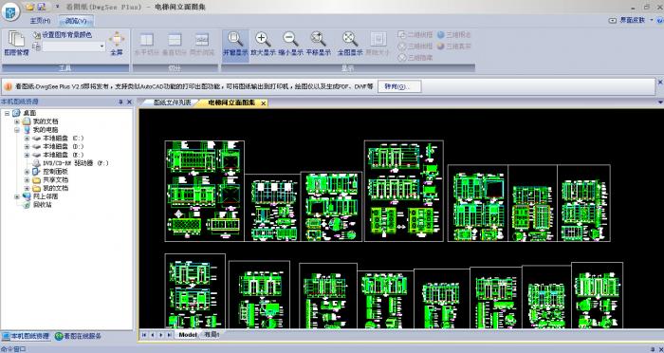This screenshot has height=353, width=664.
Task: Open the quick access toolbar customize arrow
Action: [x=58, y=7]
